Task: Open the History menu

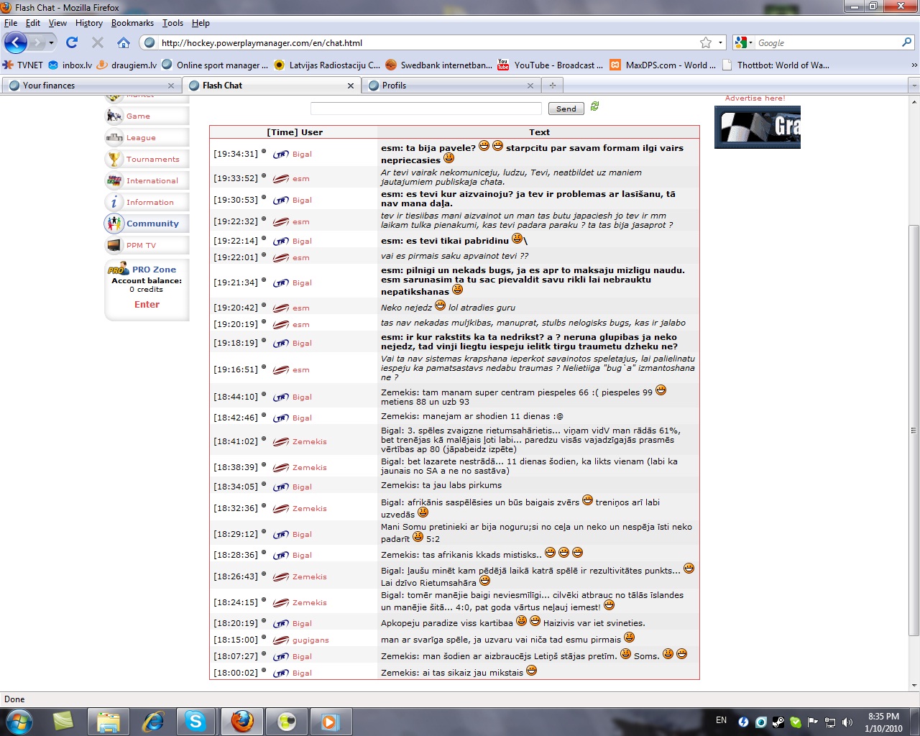Action: click(89, 23)
